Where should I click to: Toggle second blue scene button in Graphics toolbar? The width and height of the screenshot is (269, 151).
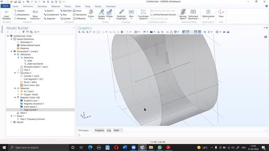tap(188, 32)
